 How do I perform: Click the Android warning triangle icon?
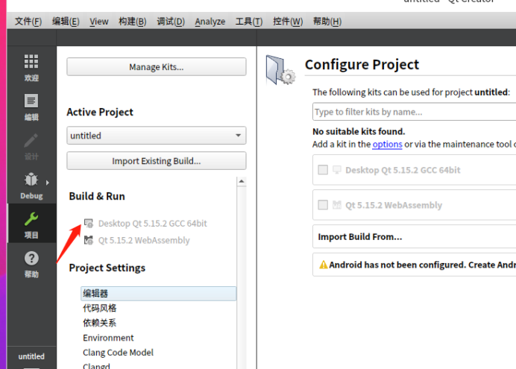[x=323, y=265]
